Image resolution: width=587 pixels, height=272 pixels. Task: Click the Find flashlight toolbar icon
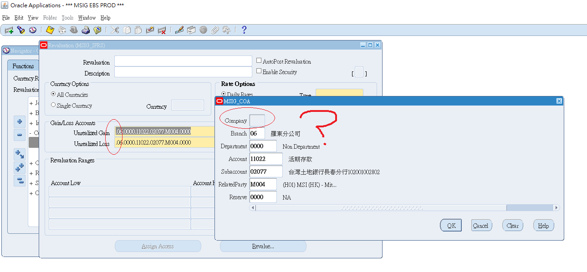coord(21,30)
